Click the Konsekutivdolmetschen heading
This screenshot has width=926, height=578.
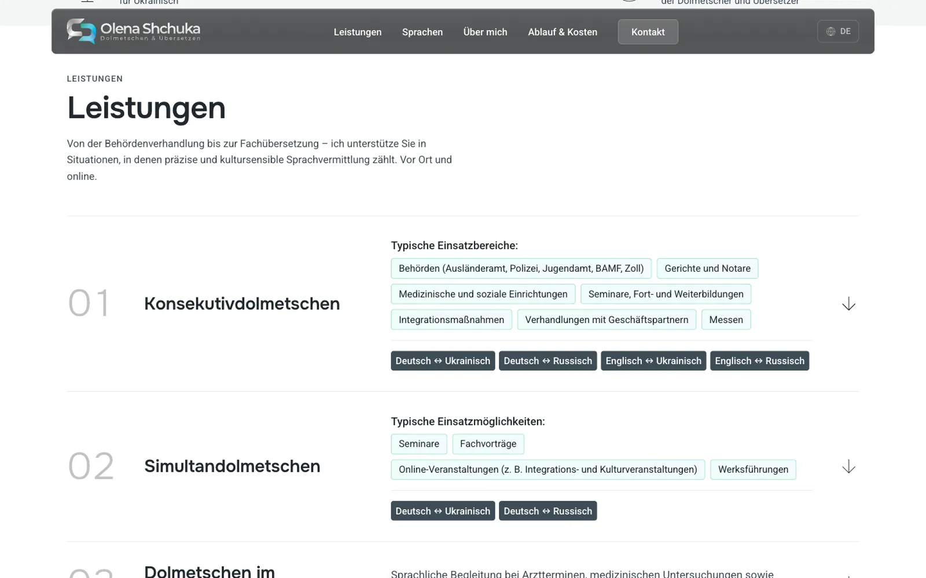[242, 303]
